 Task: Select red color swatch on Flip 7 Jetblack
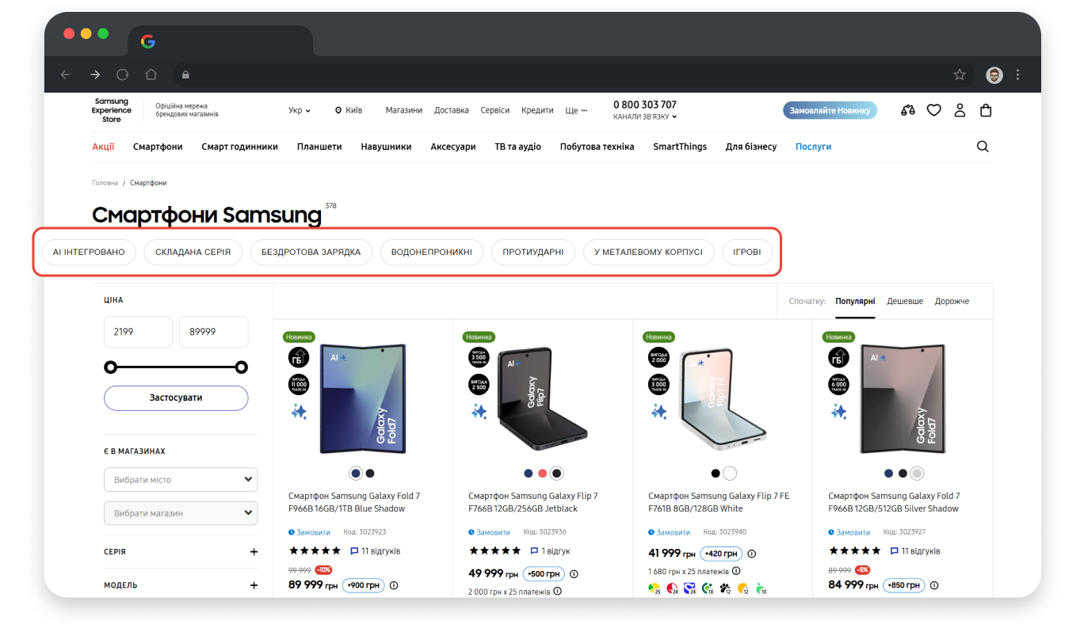[543, 474]
